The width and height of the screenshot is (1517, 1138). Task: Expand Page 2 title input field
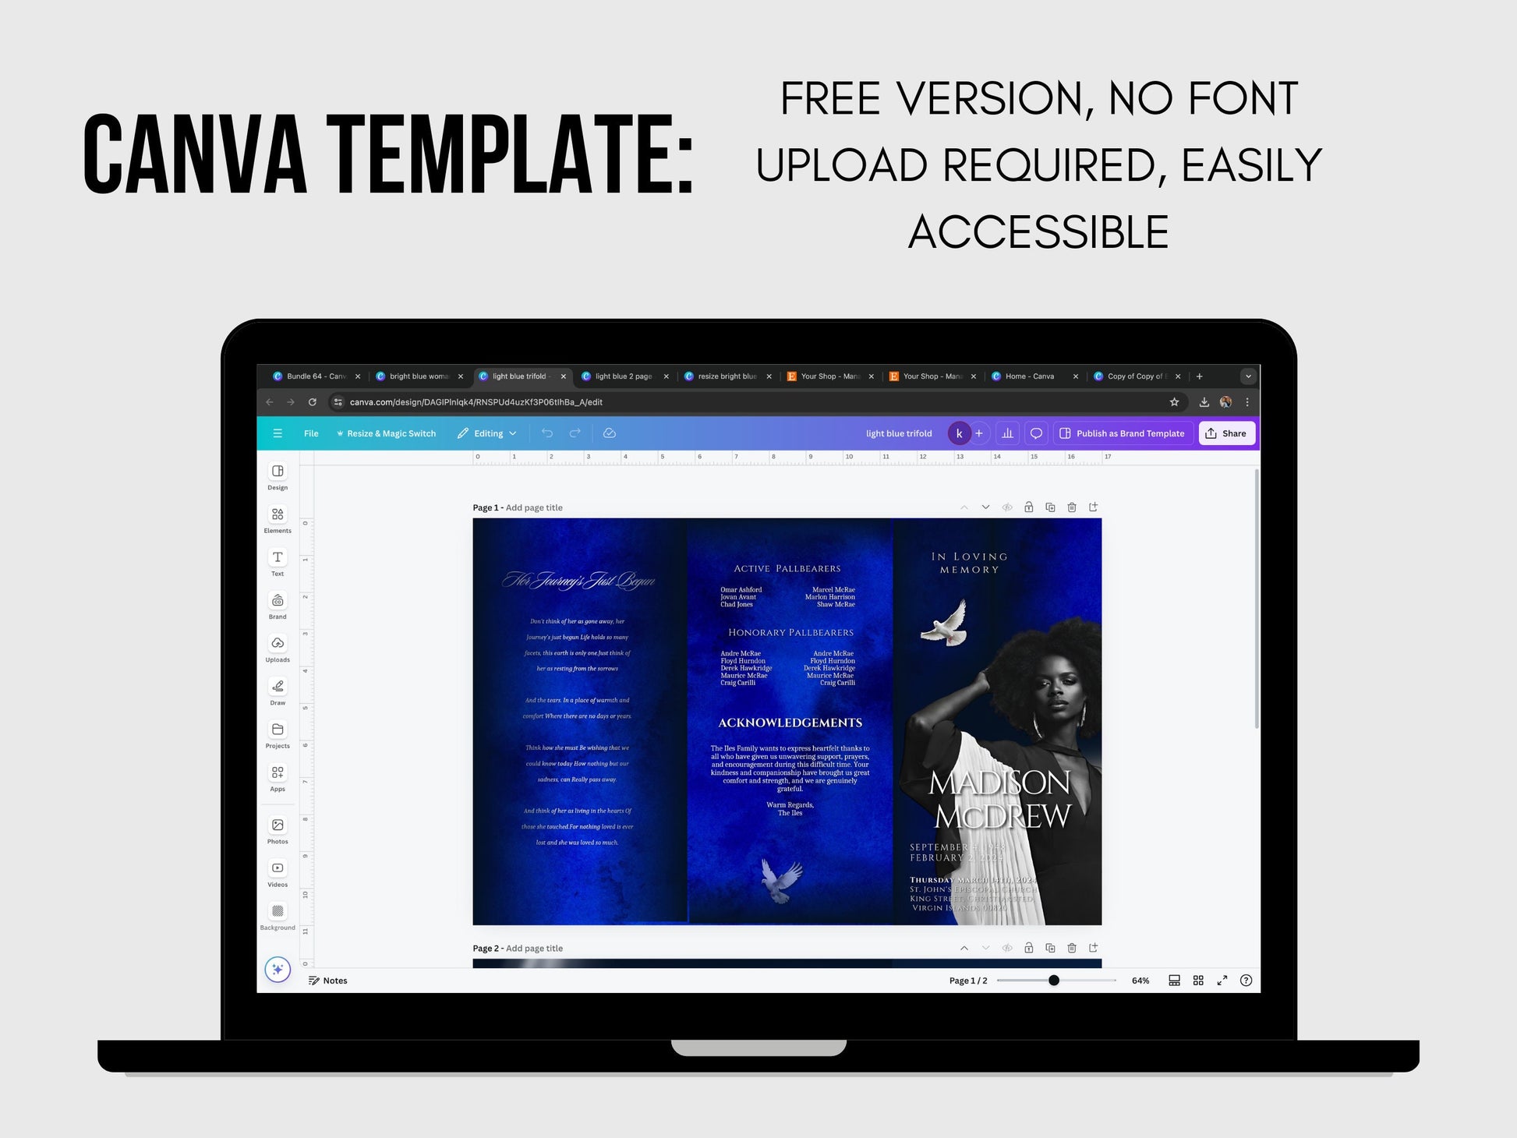[x=537, y=948]
